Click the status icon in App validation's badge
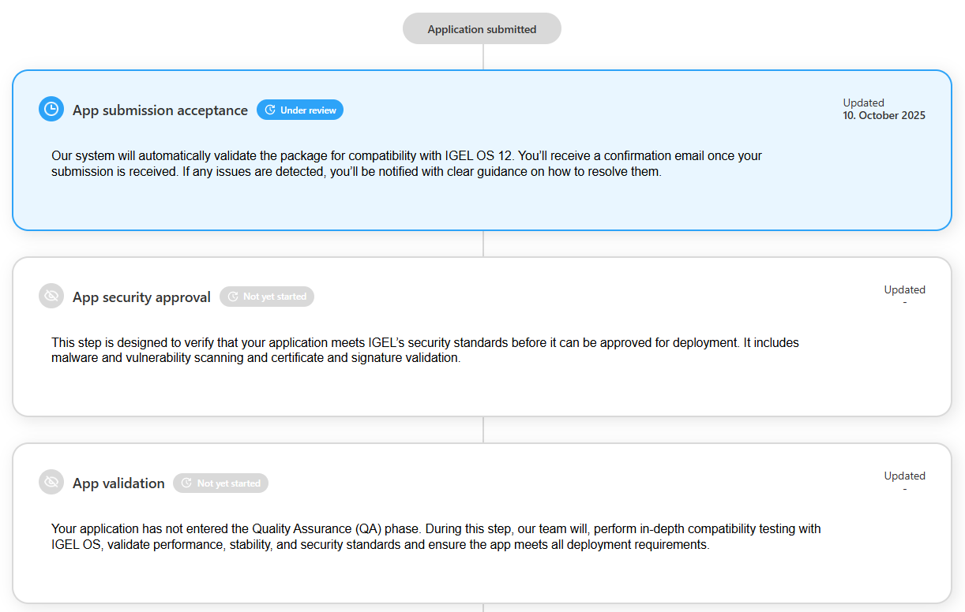This screenshot has width=965, height=612. click(x=187, y=483)
